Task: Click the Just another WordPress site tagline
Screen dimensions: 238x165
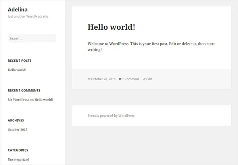Action: coord(28,17)
